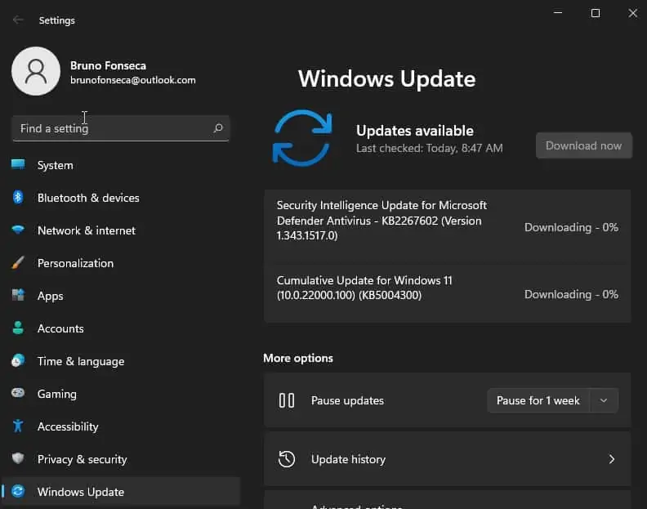The width and height of the screenshot is (647, 509).
Task: Click the Updates available heading
Action: coord(415,131)
